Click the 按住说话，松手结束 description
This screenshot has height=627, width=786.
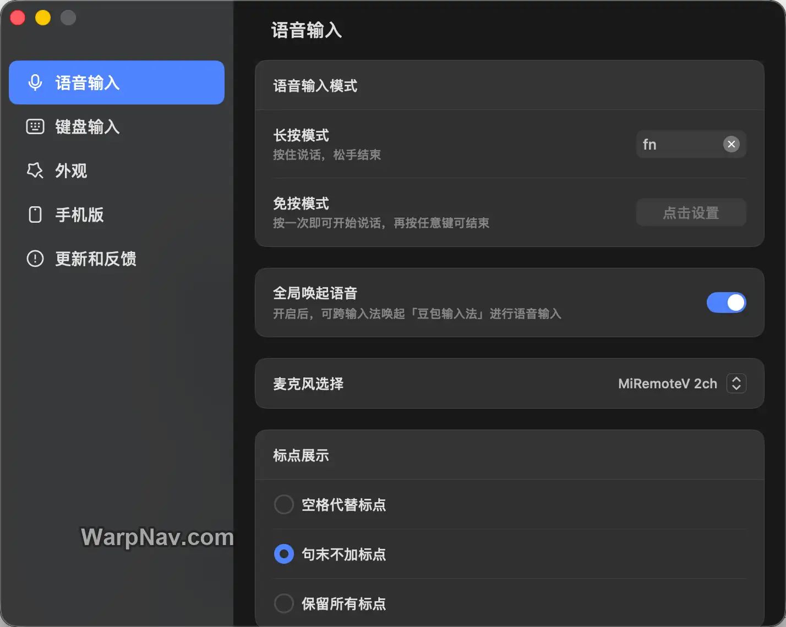pyautogui.click(x=327, y=155)
